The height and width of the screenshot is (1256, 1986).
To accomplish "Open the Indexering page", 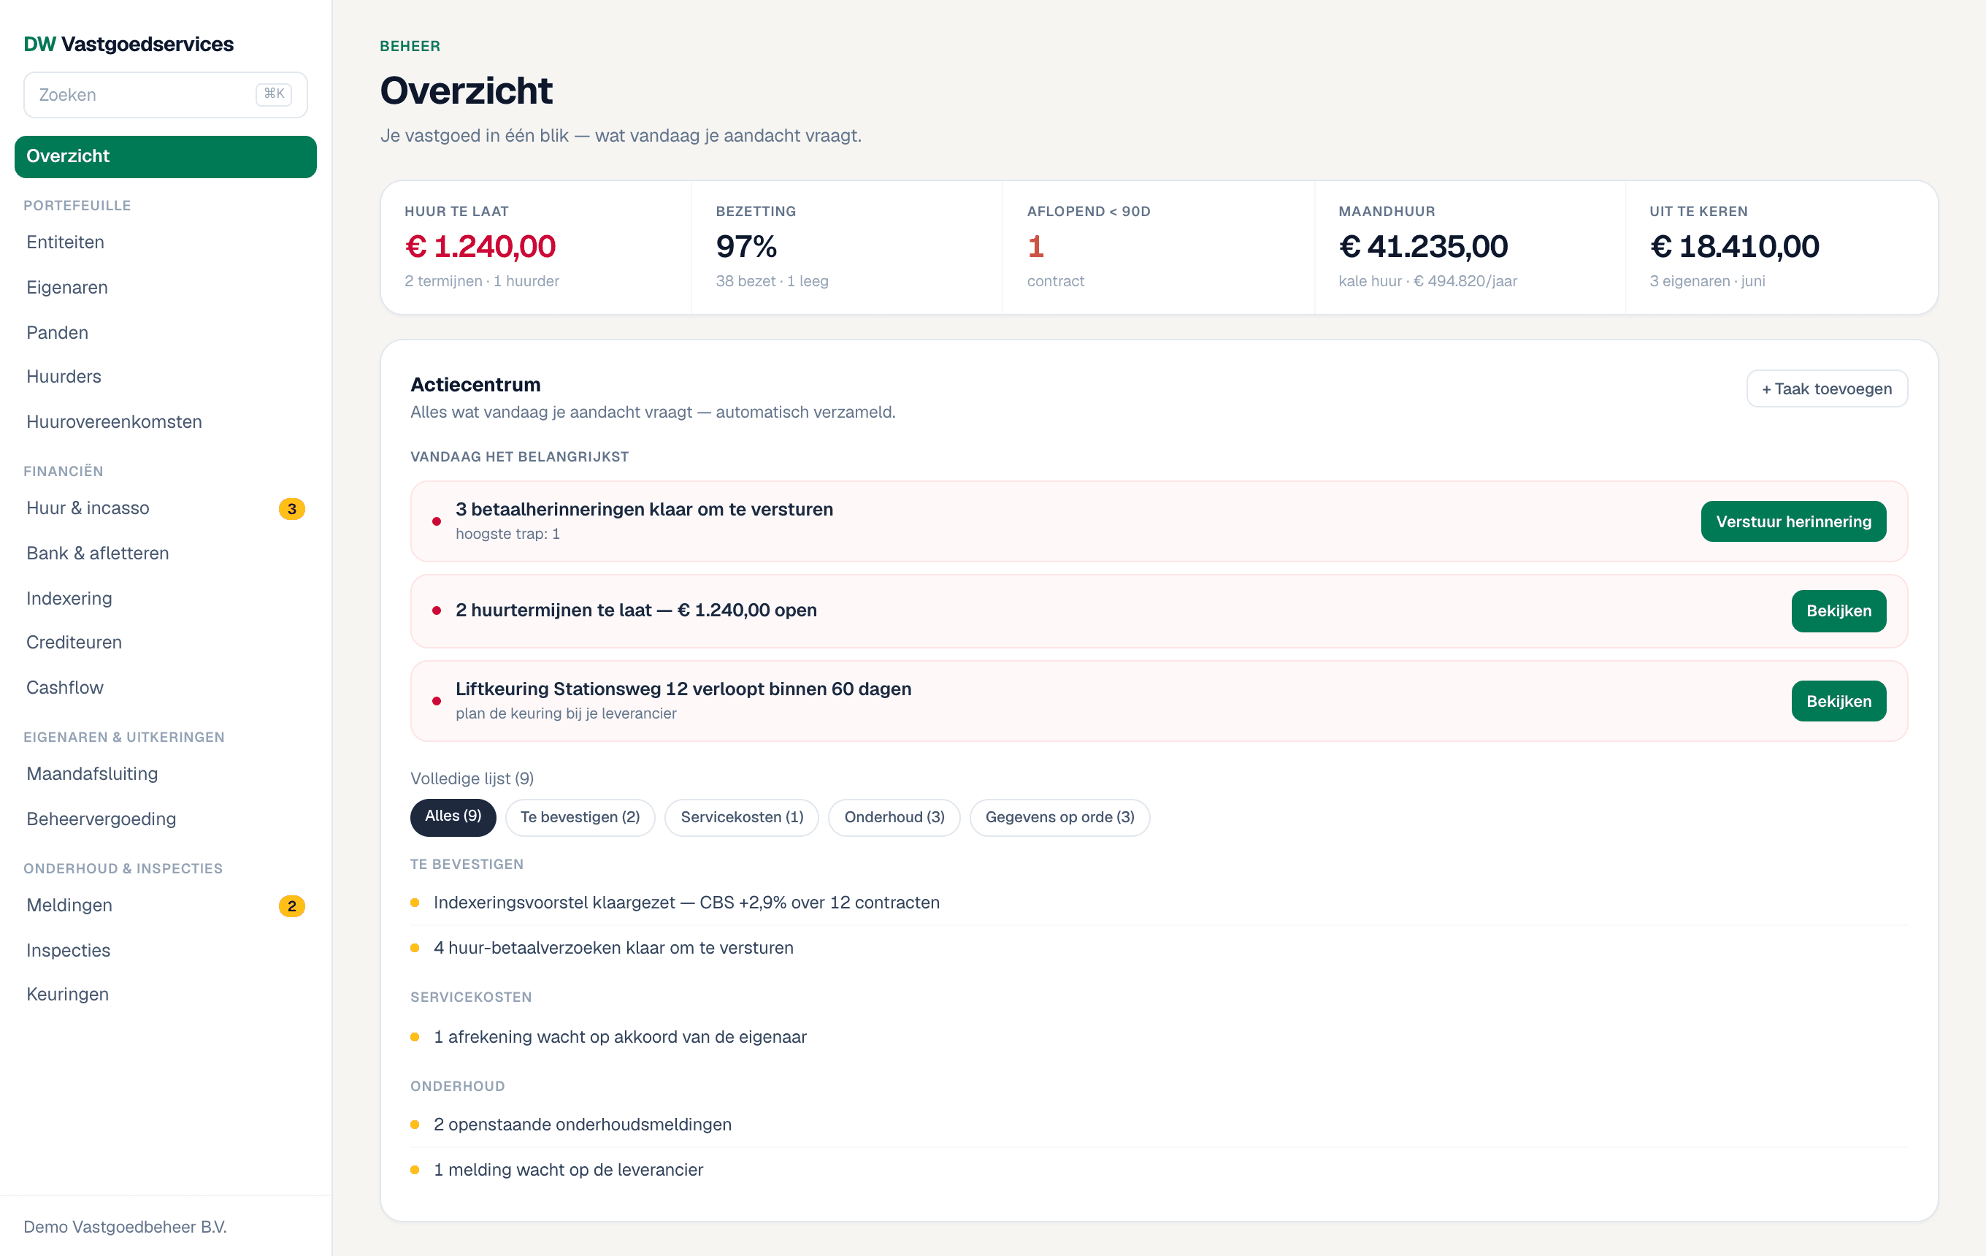I will coord(165,598).
